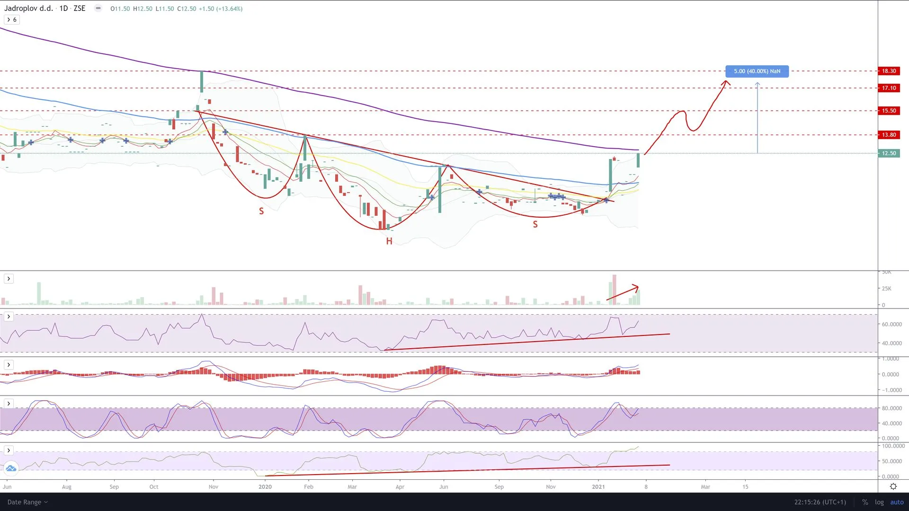Select the 5.00 (40.00%) price measure label
The image size is (909, 511).
pos(757,71)
